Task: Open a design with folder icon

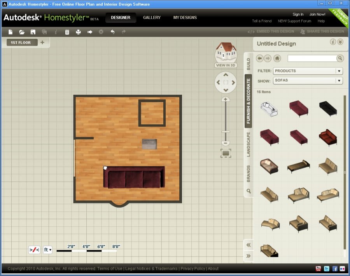Action: click(22, 32)
